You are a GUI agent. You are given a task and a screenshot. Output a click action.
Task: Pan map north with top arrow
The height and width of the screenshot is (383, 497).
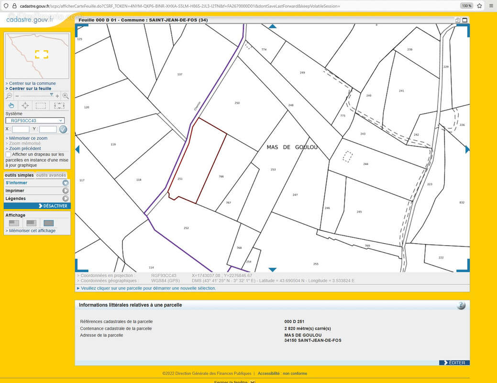[272, 26]
